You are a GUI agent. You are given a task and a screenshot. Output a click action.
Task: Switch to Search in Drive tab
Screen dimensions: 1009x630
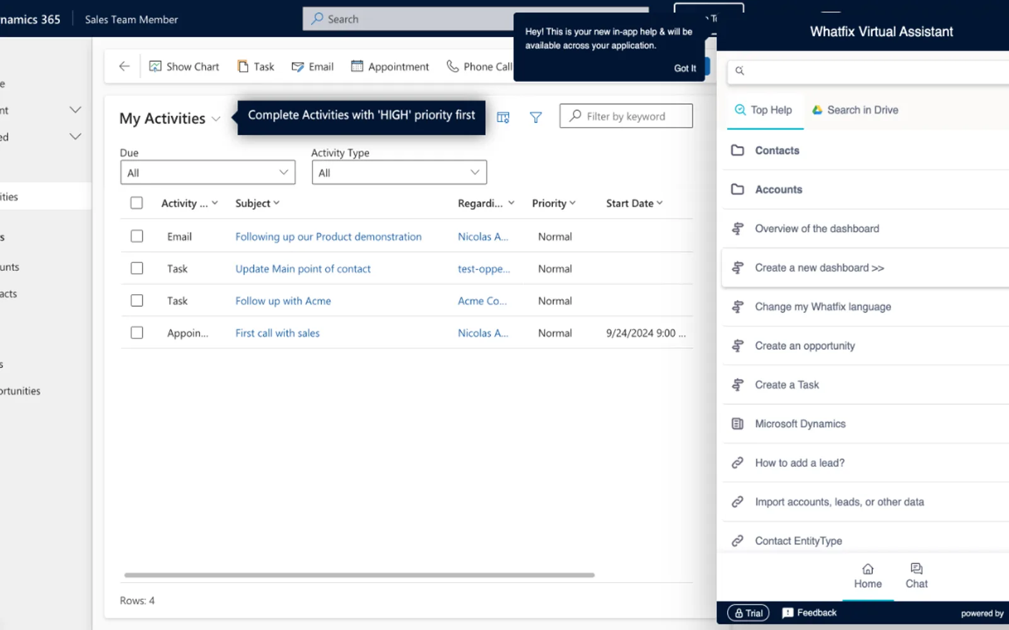coord(855,110)
